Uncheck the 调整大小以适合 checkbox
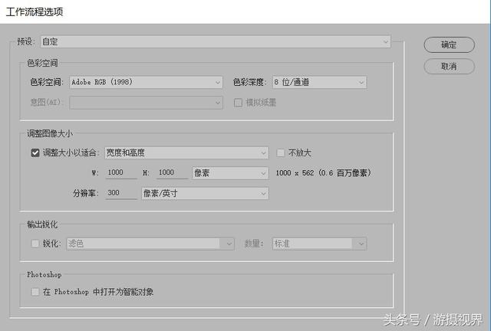Viewport: 491px width, 331px height. click(35, 152)
